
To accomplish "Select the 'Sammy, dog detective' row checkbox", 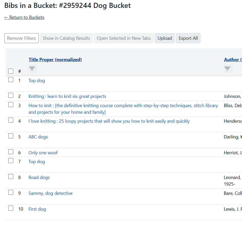I will pyautogui.click(x=11, y=192).
